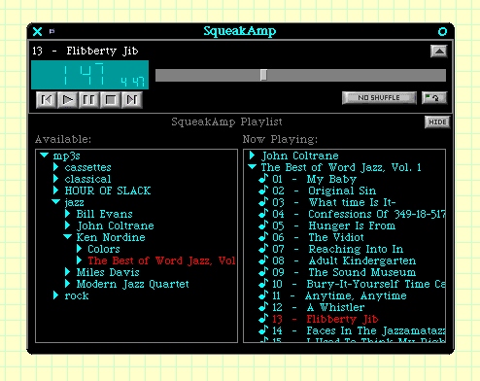Screen dimensions: 480x381
Task: Select the "HOUR OF SLACK" folder name
Action: tap(108, 190)
